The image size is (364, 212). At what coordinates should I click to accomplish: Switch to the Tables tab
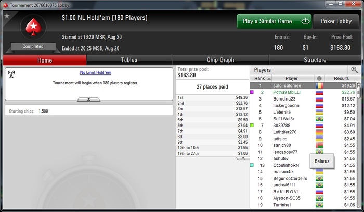[x=129, y=60]
